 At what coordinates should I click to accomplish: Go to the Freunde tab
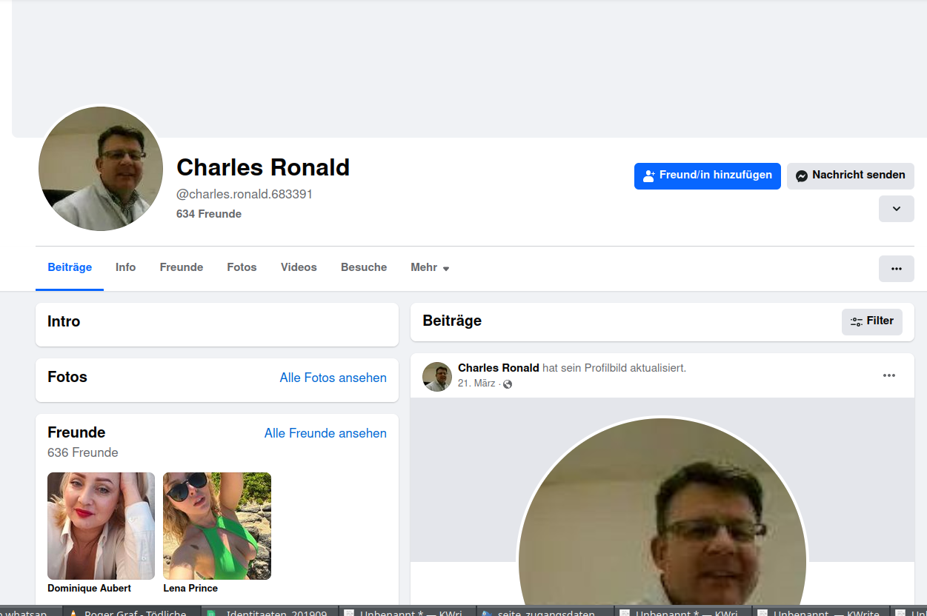(182, 267)
